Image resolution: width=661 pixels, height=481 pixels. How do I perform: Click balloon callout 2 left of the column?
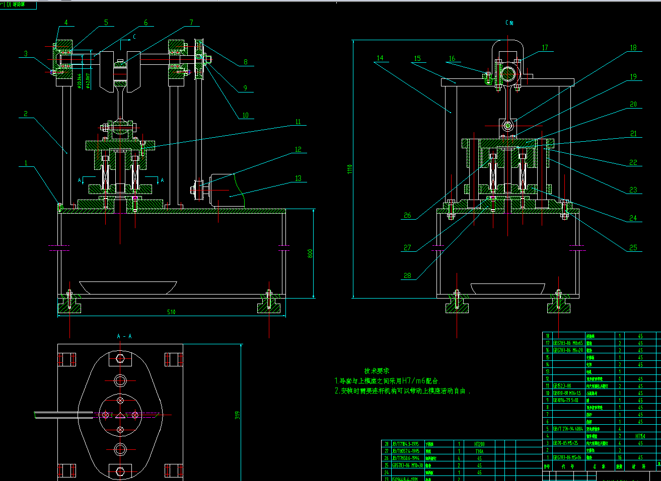(26, 114)
